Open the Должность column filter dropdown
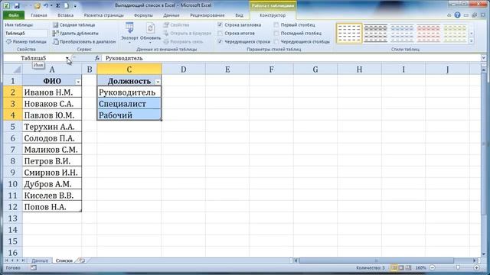This screenshot has height=275, width=490. click(158, 82)
